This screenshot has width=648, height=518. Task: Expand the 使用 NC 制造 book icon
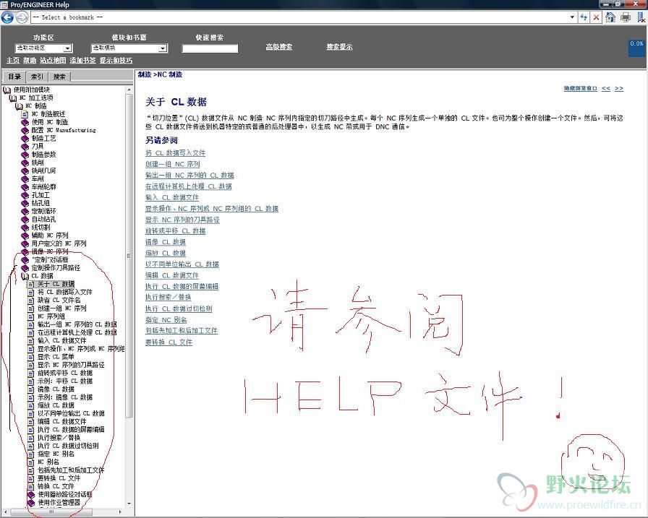[25, 122]
